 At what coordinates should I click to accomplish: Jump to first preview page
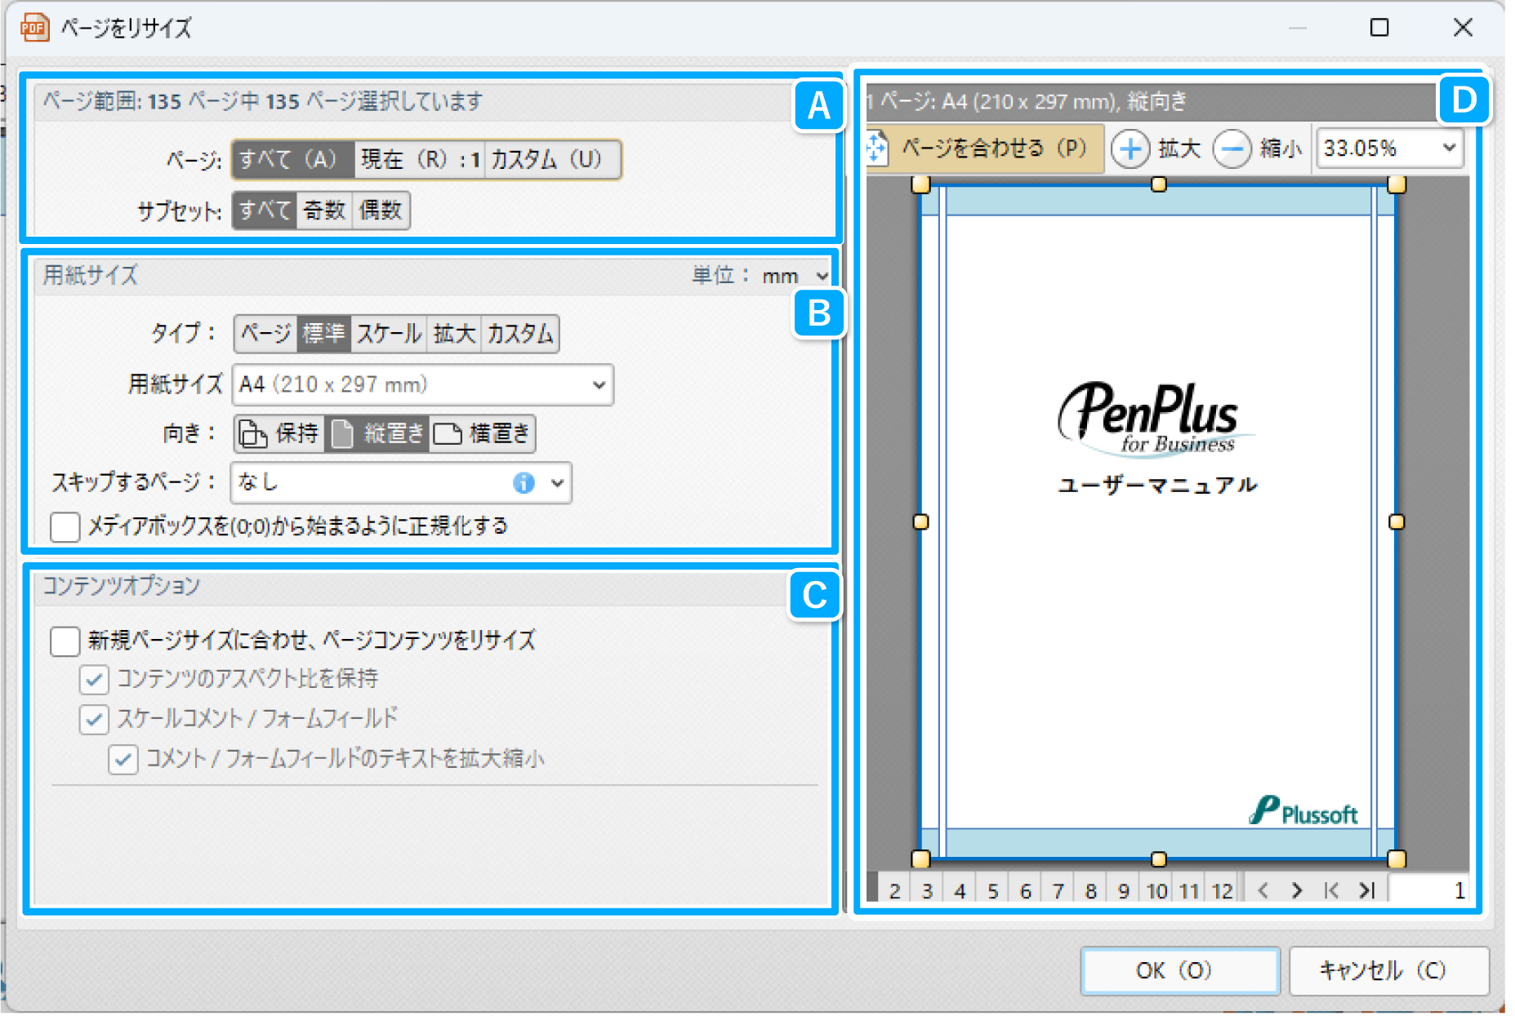click(x=1331, y=890)
